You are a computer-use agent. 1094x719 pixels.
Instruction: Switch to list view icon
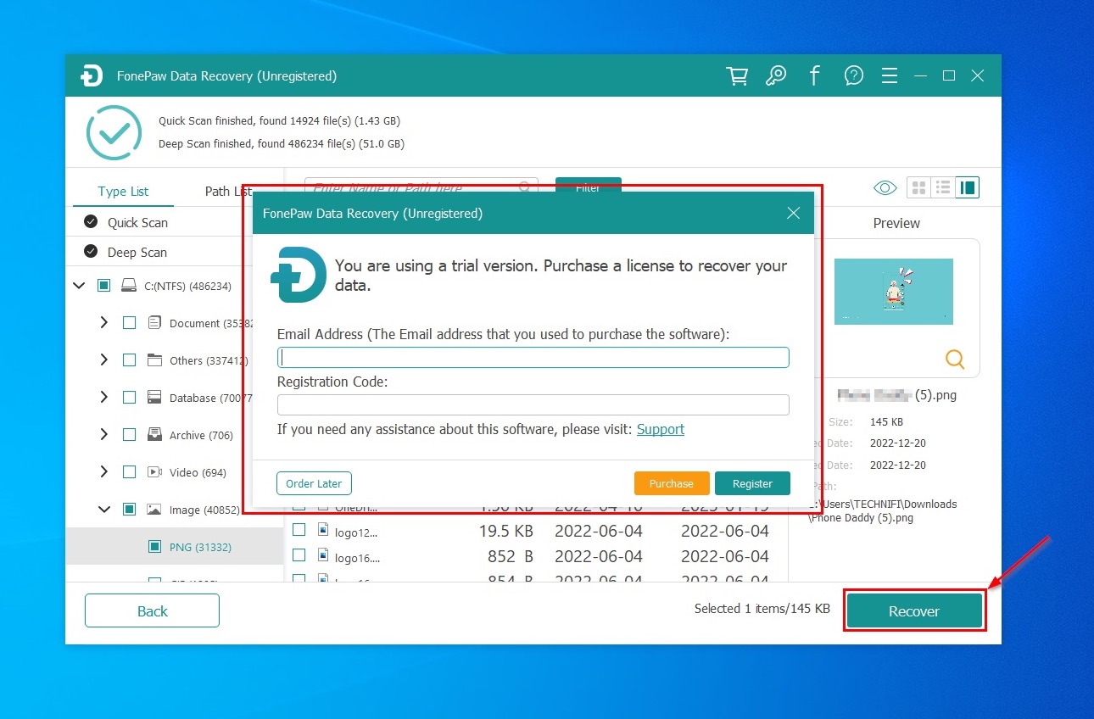(x=942, y=187)
